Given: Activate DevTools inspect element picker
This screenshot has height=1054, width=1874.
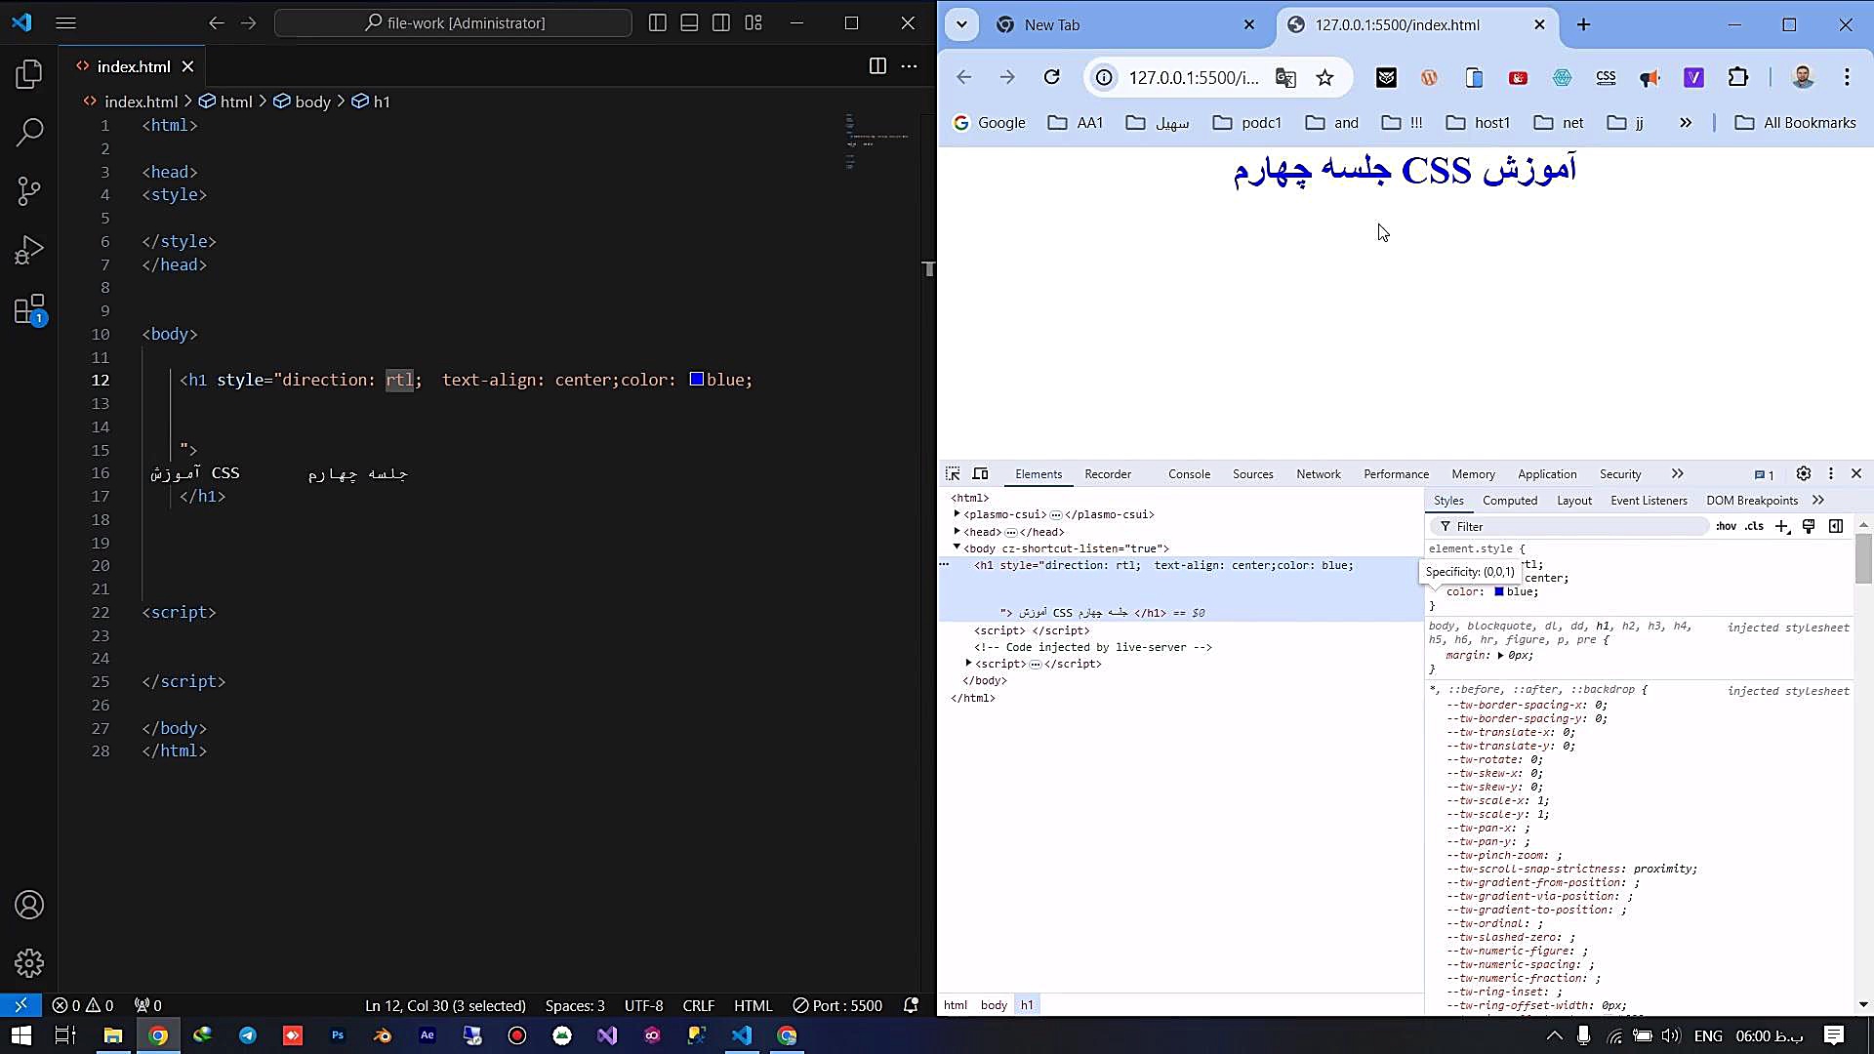Looking at the screenshot, I should (953, 474).
